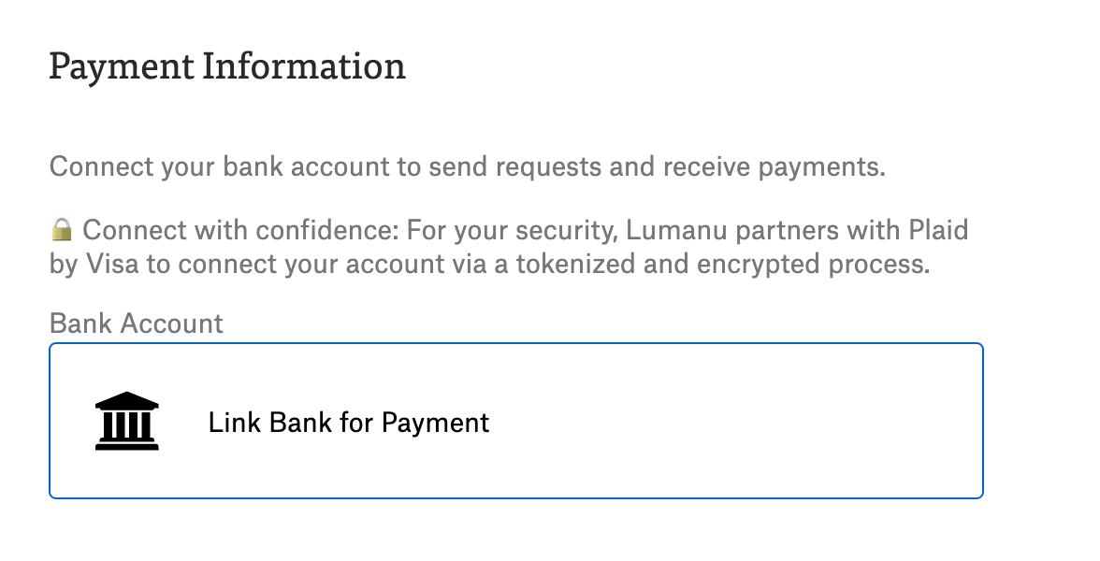Click the word 'Payment' in bank button
This screenshot has width=1100, height=561.
(x=436, y=423)
